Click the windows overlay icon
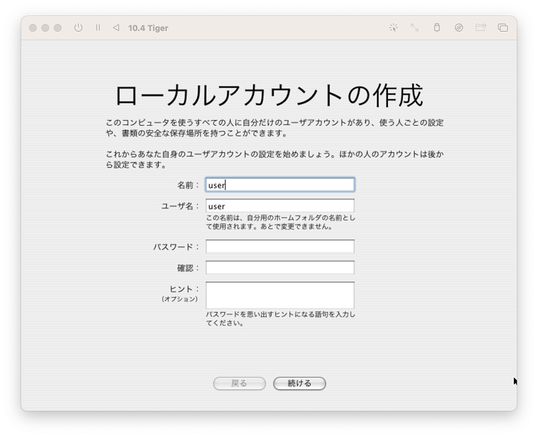This screenshot has height=437, width=538. click(x=502, y=28)
